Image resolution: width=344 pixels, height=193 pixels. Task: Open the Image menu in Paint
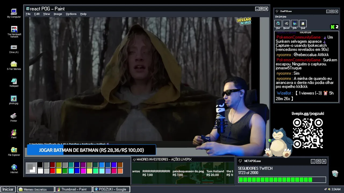tap(58, 14)
